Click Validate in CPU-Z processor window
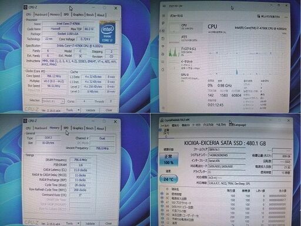Screen dimensions: 301x226 (x=90, y=110)
